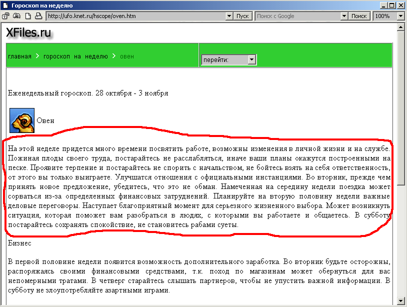Maximize the browser window
407x307 pixels.
point(392,5)
